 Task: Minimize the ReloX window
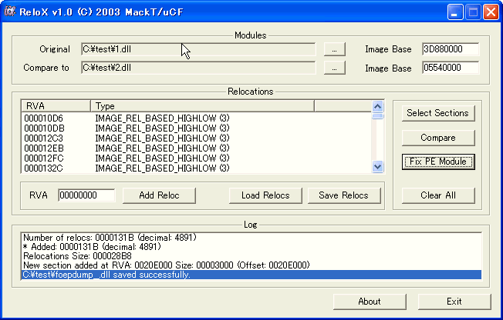(x=455, y=12)
